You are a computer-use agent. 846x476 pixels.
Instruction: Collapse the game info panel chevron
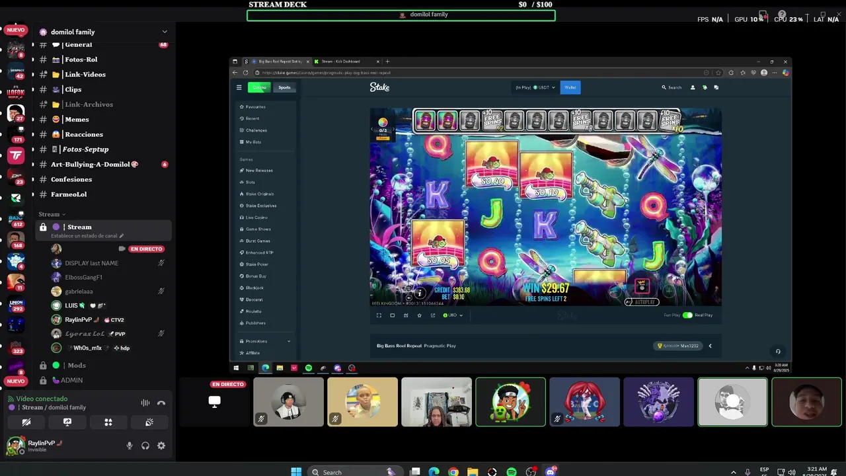pyautogui.click(x=711, y=346)
